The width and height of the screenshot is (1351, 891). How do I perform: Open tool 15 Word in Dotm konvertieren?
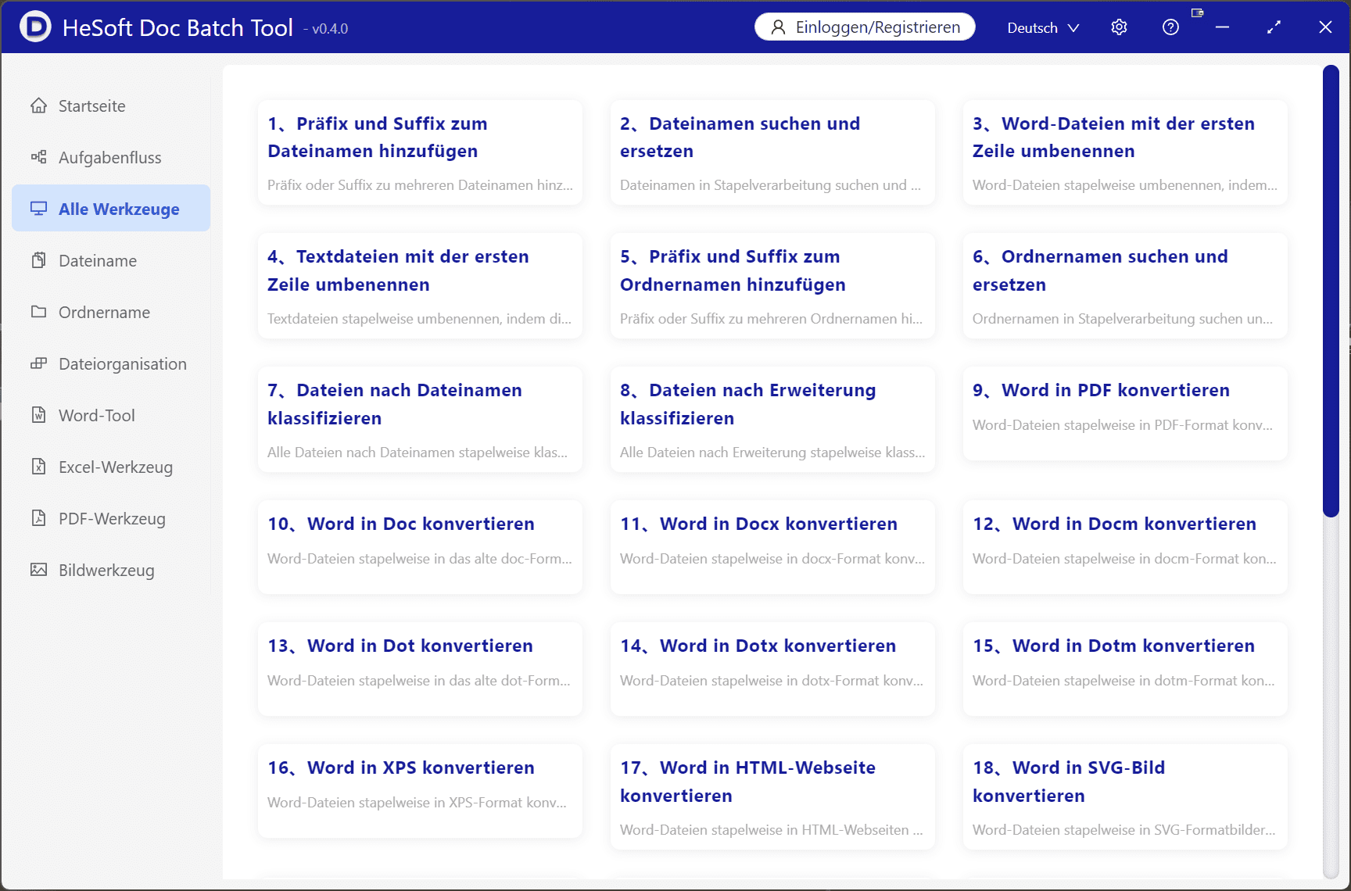click(1125, 669)
